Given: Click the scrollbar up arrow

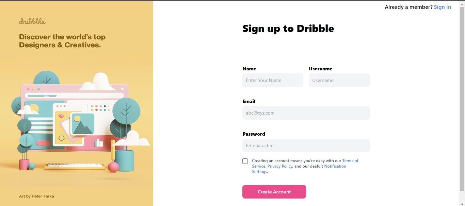Looking at the screenshot, I should (x=462, y=3).
